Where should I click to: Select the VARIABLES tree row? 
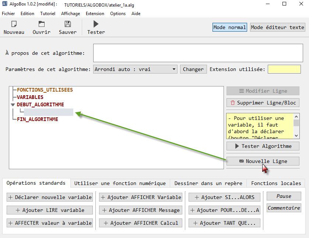30,97
